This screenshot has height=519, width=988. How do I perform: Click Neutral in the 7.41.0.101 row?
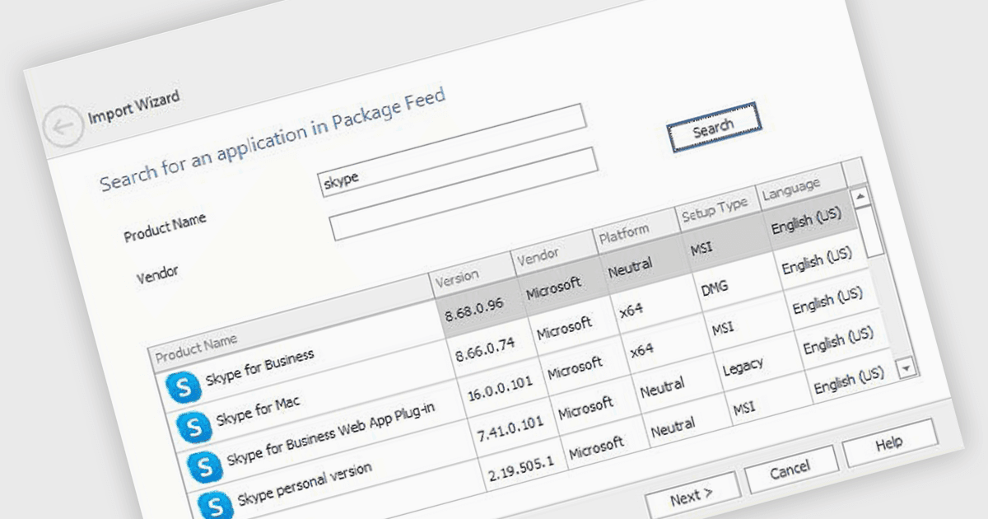(662, 387)
